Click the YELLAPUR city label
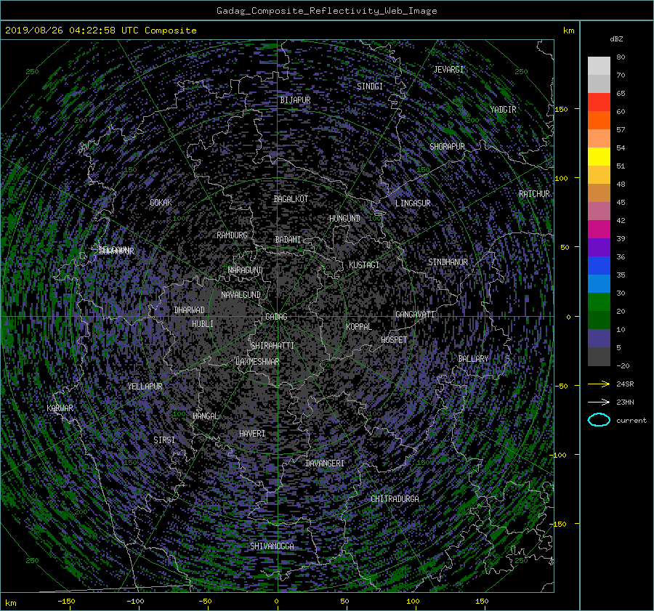This screenshot has height=611, width=654. [x=145, y=387]
